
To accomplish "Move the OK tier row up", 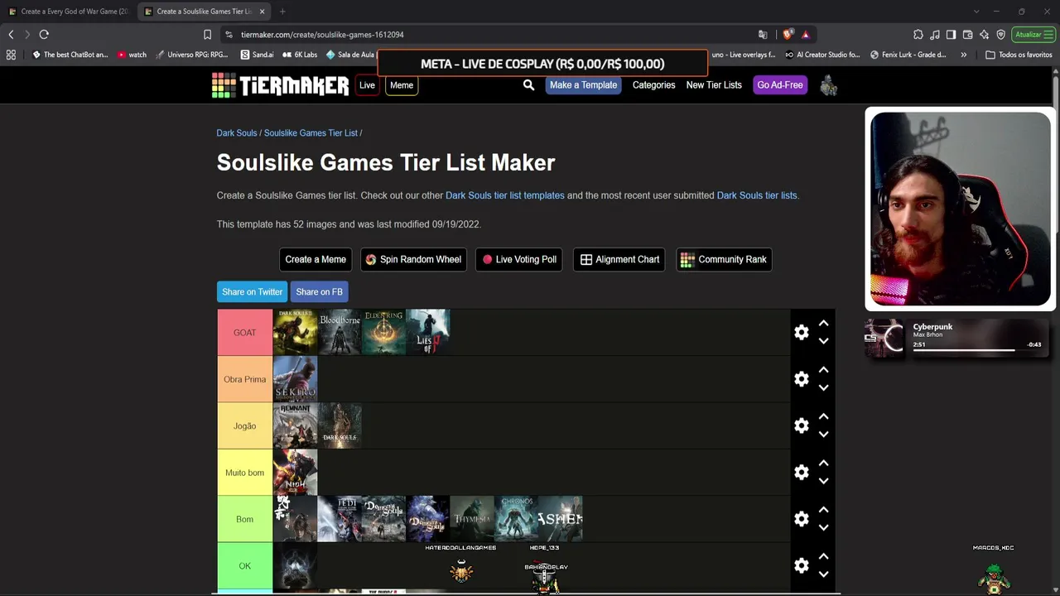I will (823, 557).
